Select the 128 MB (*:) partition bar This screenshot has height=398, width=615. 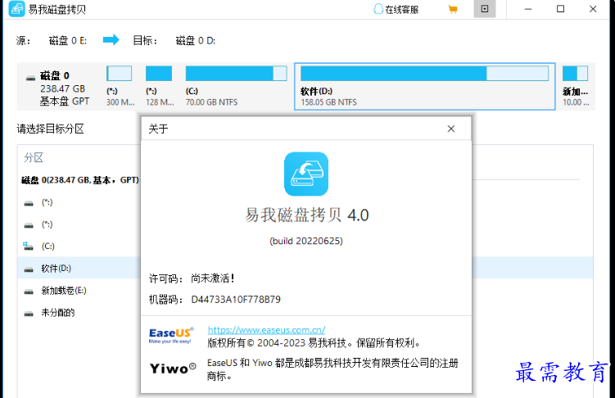[x=159, y=74]
